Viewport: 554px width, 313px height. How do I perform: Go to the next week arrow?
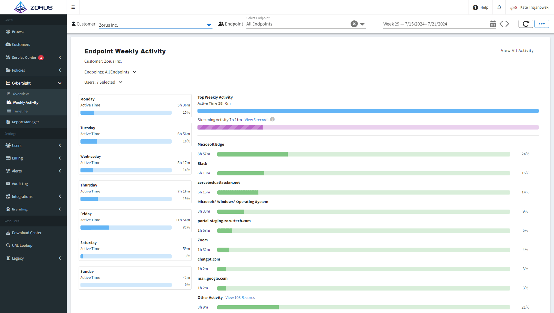pyautogui.click(x=508, y=24)
